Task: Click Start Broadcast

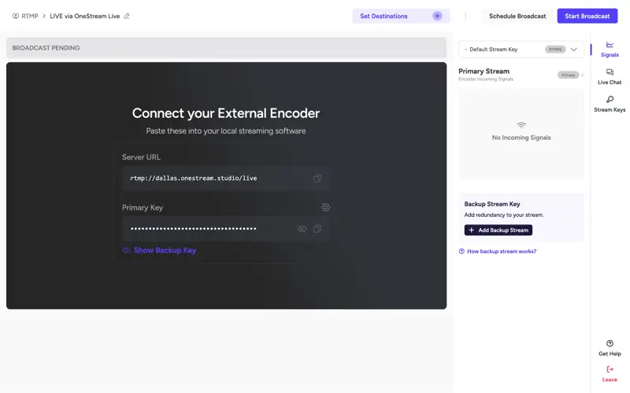Action: (587, 16)
